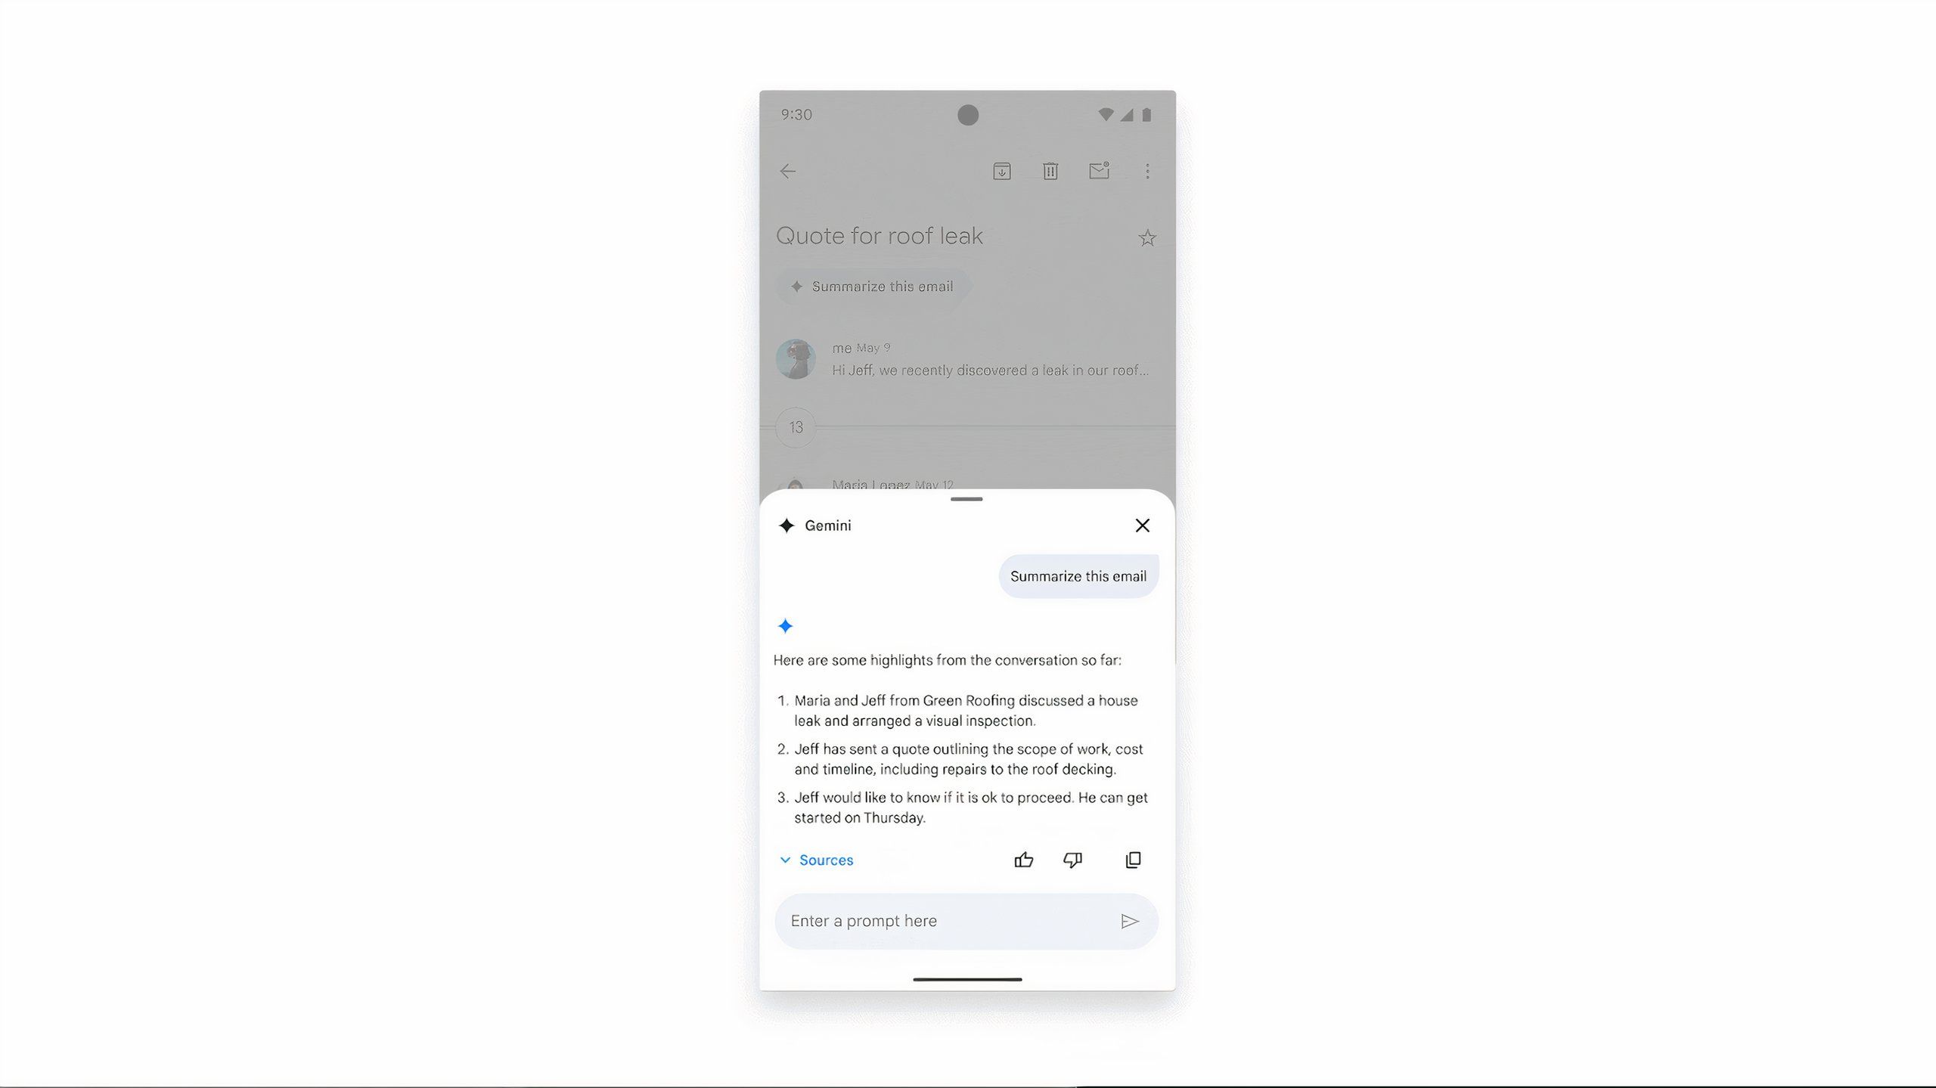1936x1088 pixels.
Task: Click the archive/download icon in toolbar
Action: [1001, 170]
